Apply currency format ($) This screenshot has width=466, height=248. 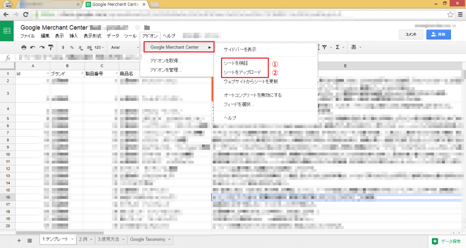coord(63,47)
